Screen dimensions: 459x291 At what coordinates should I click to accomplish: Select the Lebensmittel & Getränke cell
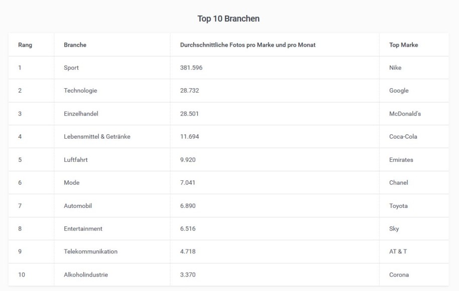97,136
